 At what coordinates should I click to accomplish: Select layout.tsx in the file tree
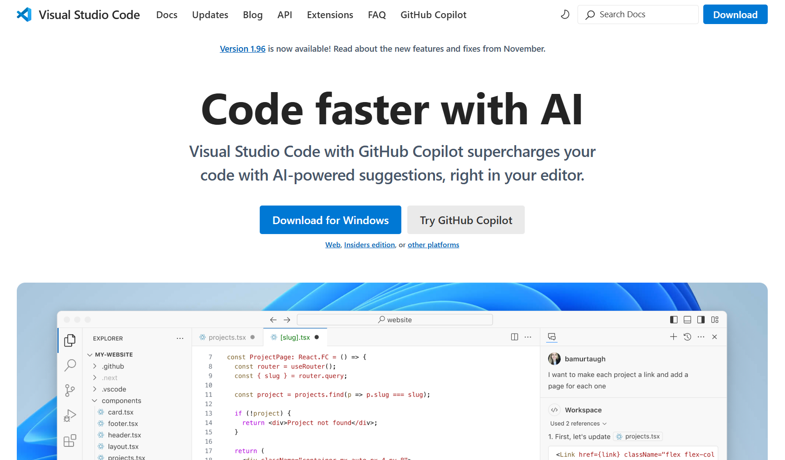pos(123,446)
